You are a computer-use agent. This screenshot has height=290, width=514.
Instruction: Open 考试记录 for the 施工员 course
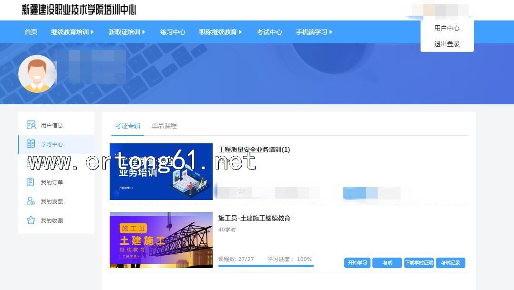450,263
